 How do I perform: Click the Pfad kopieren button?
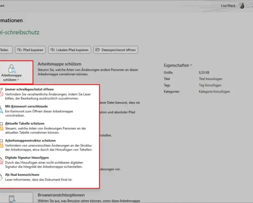pos(30,50)
